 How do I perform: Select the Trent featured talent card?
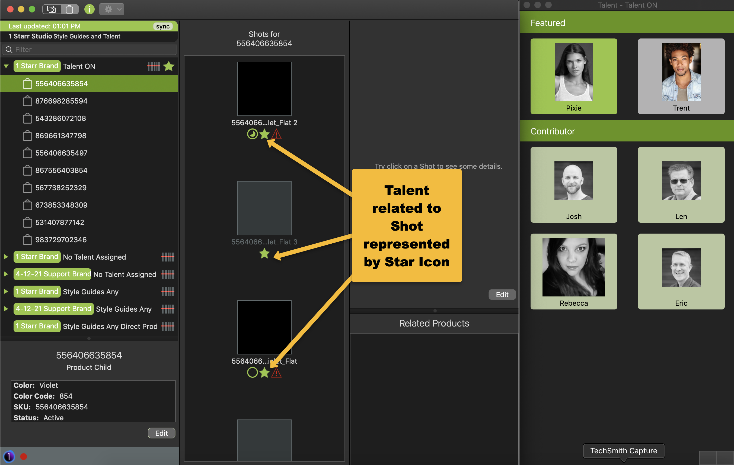pos(681,76)
